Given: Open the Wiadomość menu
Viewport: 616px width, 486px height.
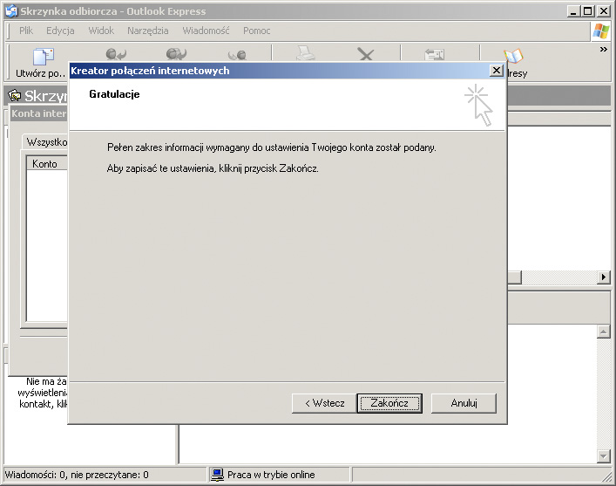Looking at the screenshot, I should [206, 31].
